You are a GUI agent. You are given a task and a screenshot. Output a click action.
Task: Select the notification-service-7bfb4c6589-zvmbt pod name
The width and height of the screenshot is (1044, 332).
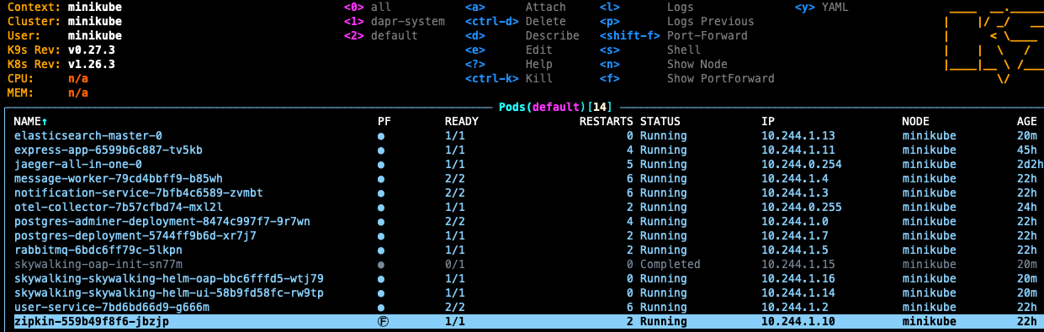click(x=139, y=193)
